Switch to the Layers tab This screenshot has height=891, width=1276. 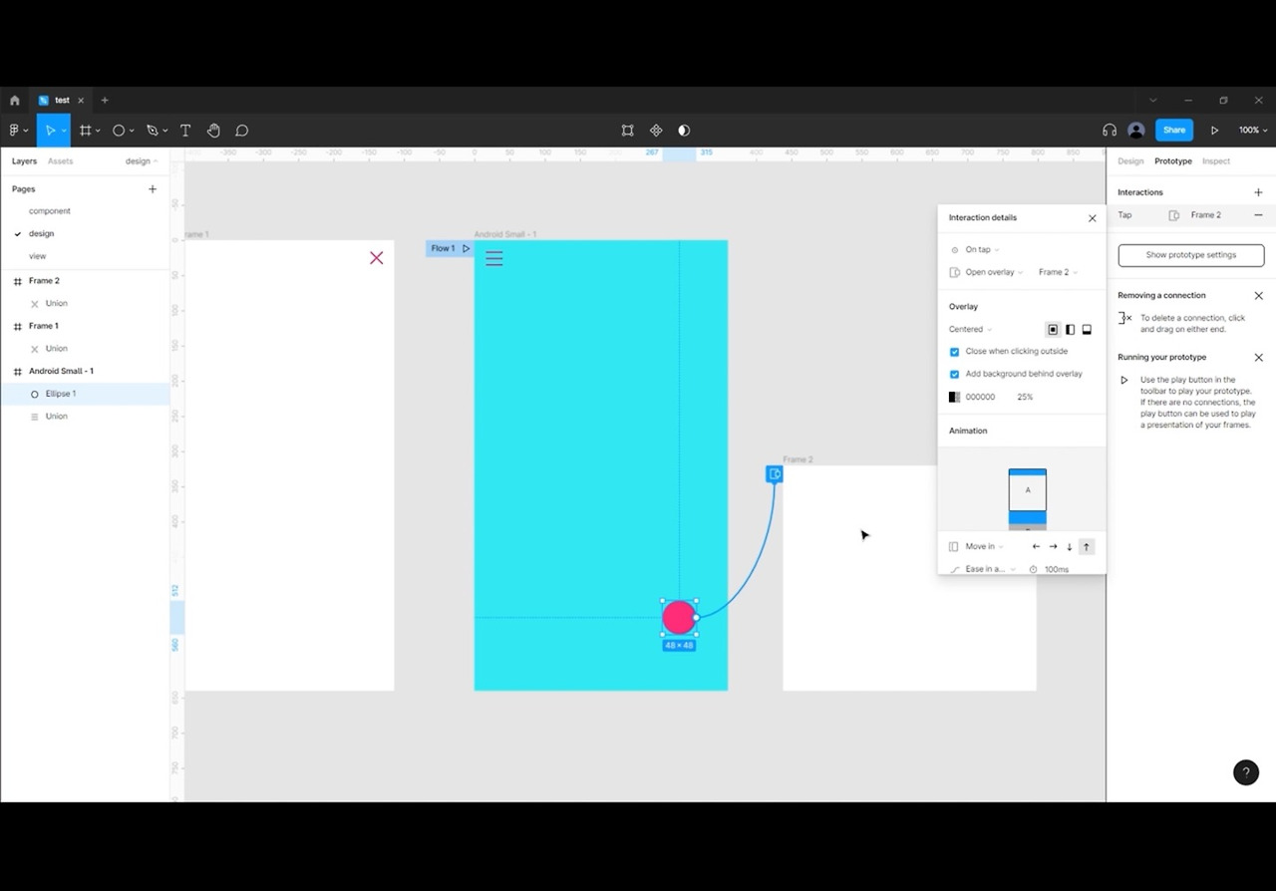pyautogui.click(x=24, y=161)
